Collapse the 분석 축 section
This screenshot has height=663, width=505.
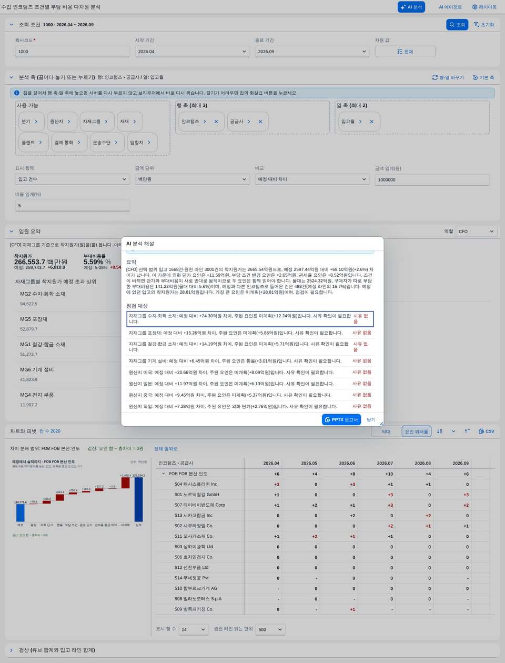12,77
